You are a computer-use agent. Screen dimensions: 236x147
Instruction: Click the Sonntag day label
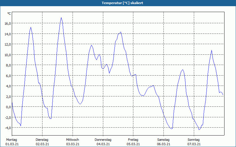(194, 140)
